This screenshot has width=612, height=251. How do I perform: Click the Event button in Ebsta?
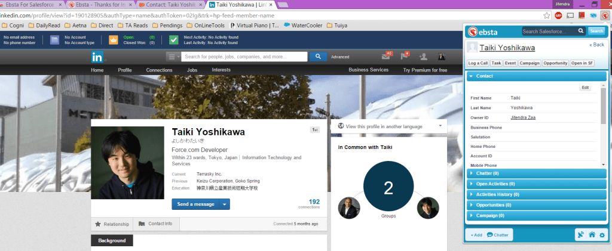[x=510, y=63]
